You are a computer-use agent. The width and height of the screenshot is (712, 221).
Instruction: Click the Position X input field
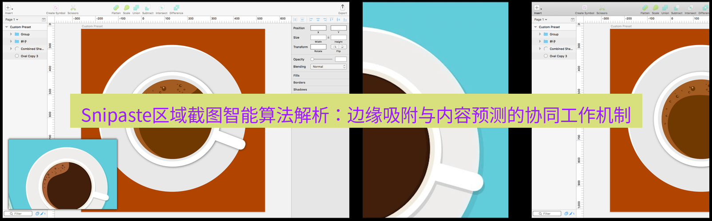318,28
